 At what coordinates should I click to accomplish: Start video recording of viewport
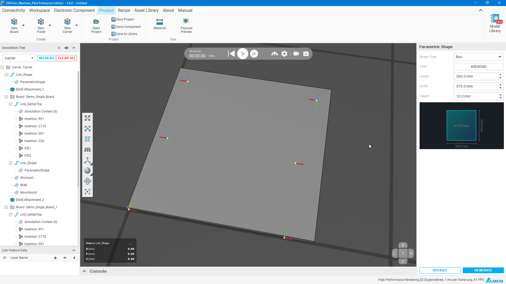[x=296, y=54]
